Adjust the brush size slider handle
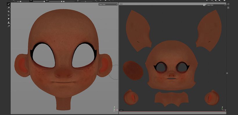Screen dimensions: 238x115 [x=21, y=1]
